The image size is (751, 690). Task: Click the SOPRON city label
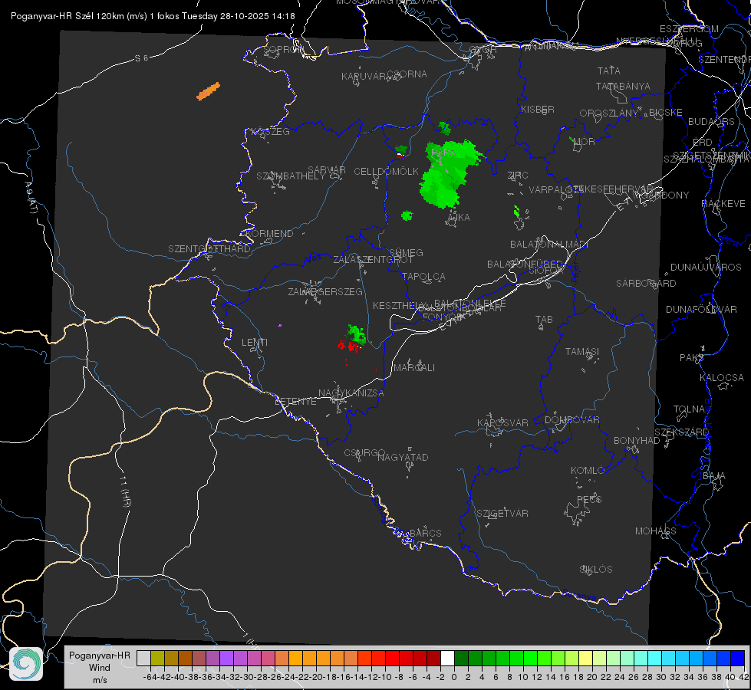coord(284,49)
